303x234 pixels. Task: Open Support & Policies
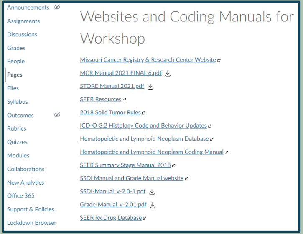[31, 209]
